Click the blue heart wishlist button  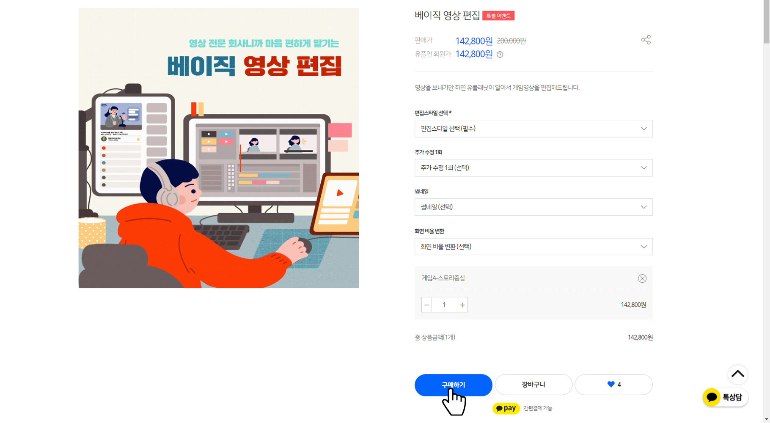click(x=613, y=385)
